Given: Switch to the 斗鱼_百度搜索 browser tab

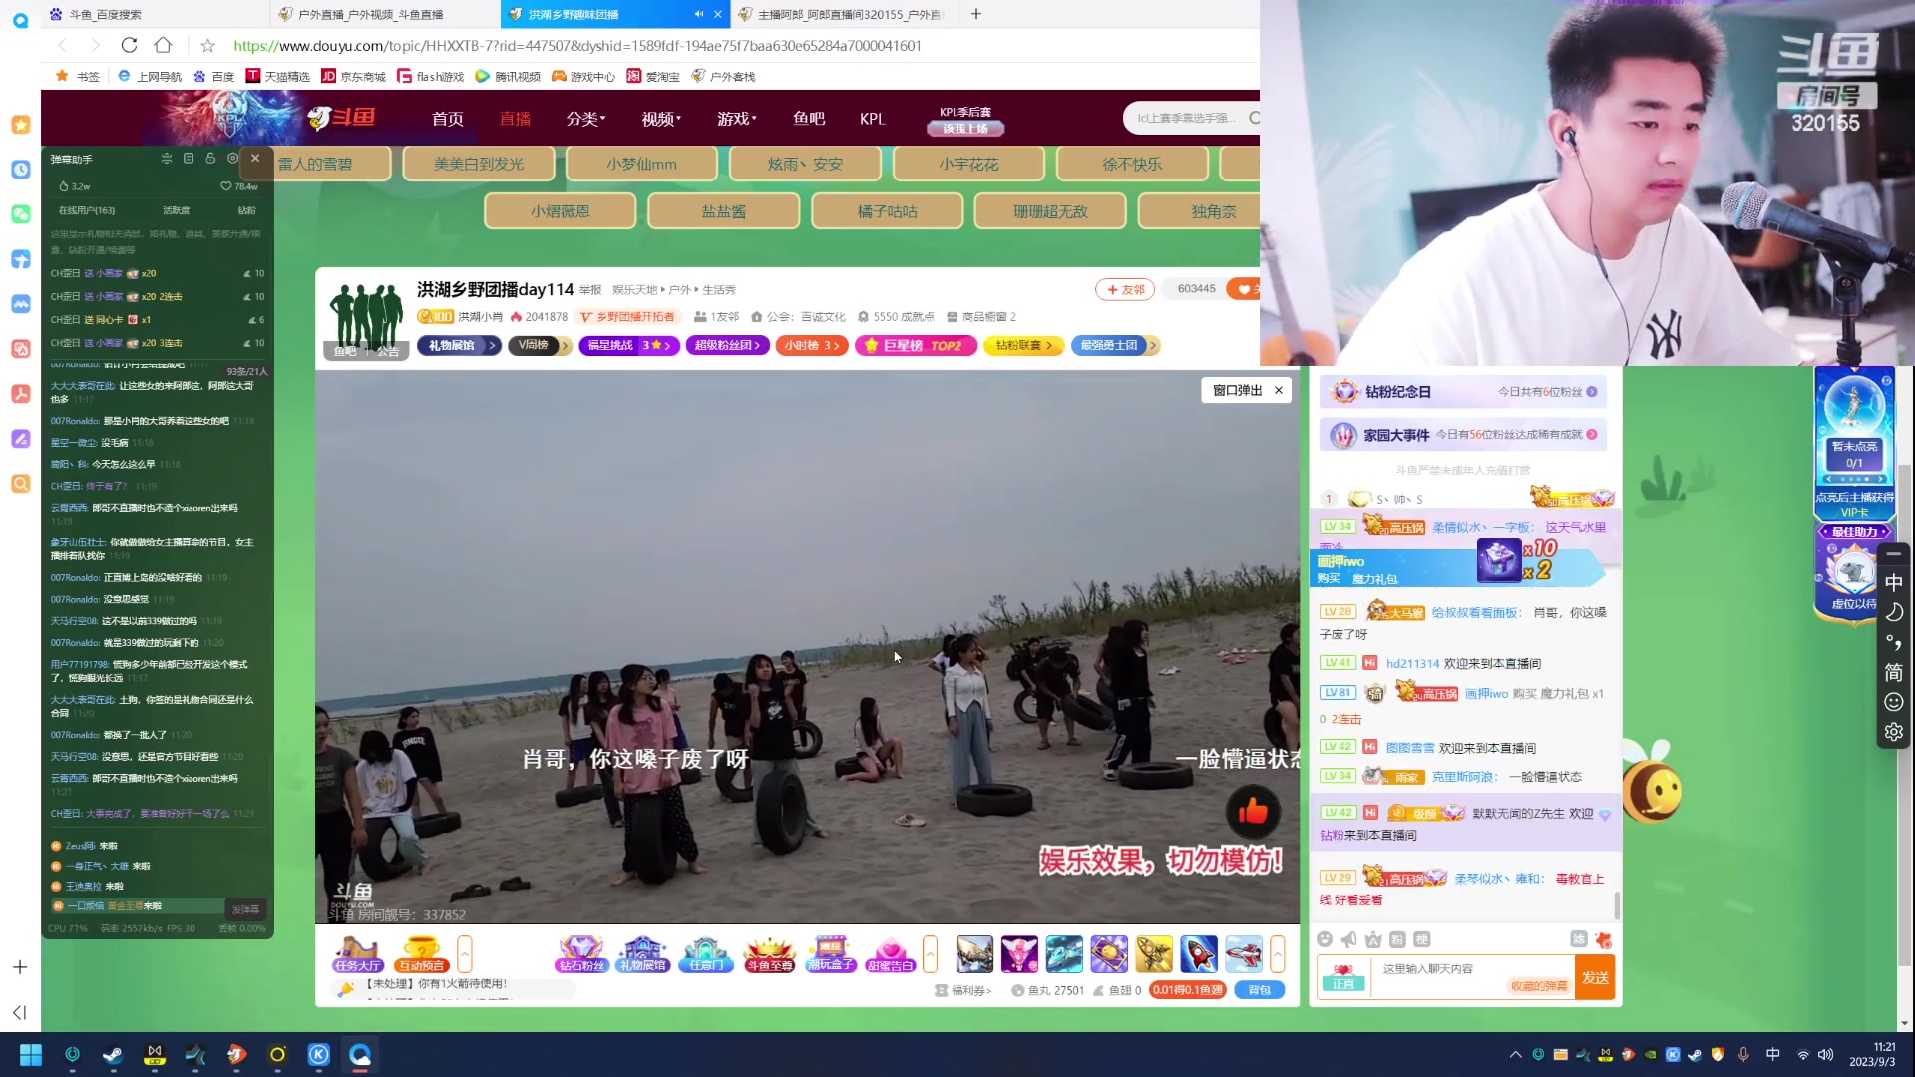Looking at the screenshot, I should pos(155,14).
